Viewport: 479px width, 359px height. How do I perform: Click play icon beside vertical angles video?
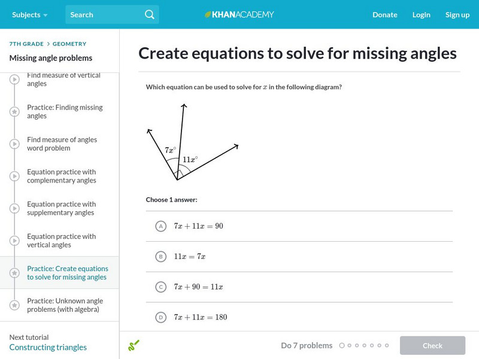pyautogui.click(x=14, y=80)
